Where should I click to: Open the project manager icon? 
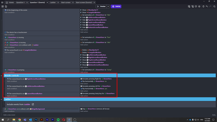tap(3, 7)
